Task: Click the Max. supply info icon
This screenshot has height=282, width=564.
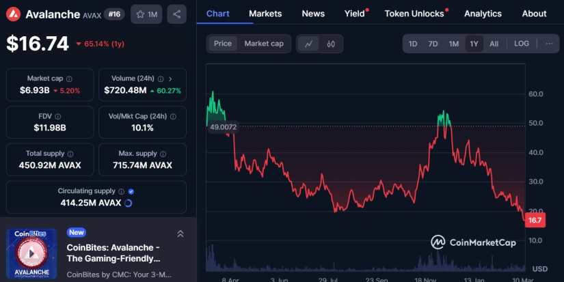Action: click(x=163, y=154)
